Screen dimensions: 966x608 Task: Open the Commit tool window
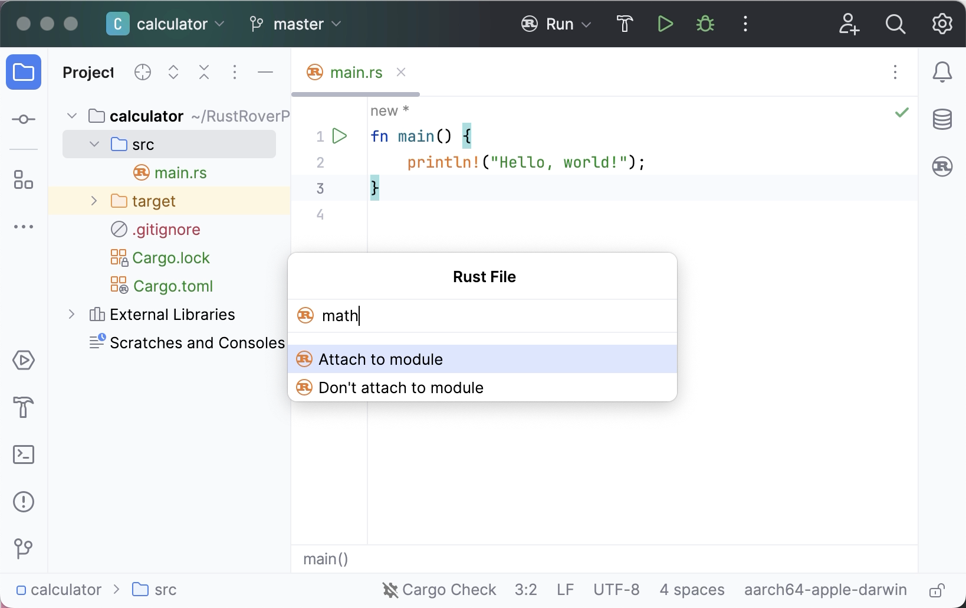24,119
